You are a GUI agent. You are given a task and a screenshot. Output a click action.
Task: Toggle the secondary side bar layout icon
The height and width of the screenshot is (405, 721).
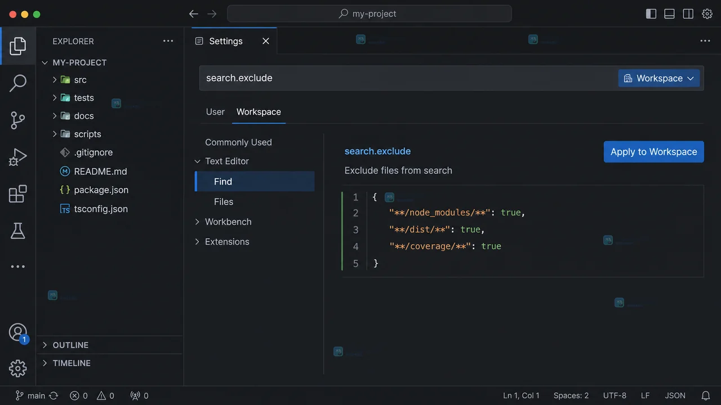click(688, 13)
